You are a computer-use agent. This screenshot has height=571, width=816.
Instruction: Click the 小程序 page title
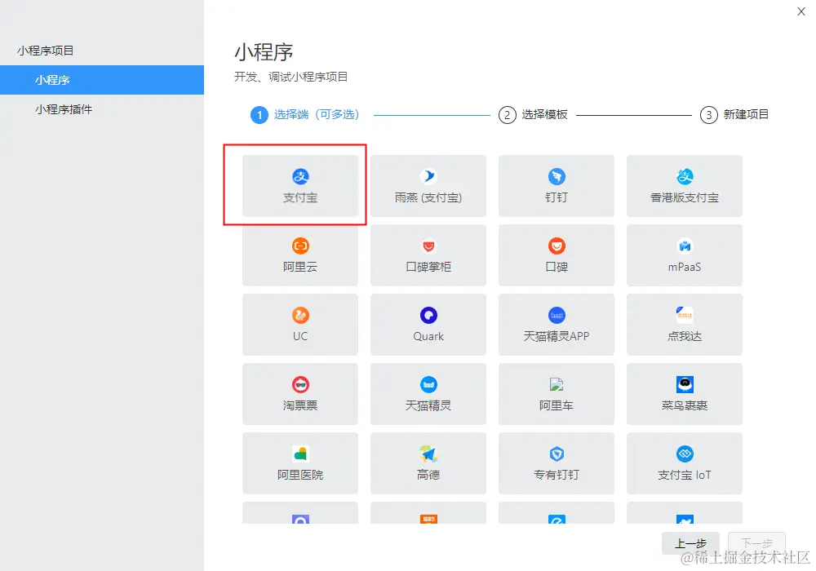[264, 52]
